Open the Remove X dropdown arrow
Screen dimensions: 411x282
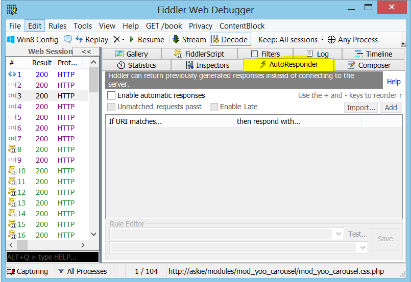(123, 40)
